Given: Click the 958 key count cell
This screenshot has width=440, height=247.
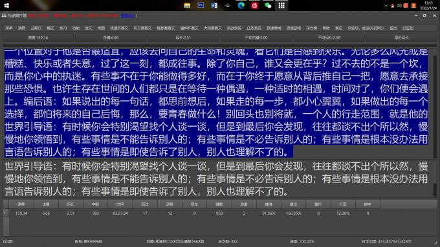Looking at the screenshot, I should tap(219, 213).
